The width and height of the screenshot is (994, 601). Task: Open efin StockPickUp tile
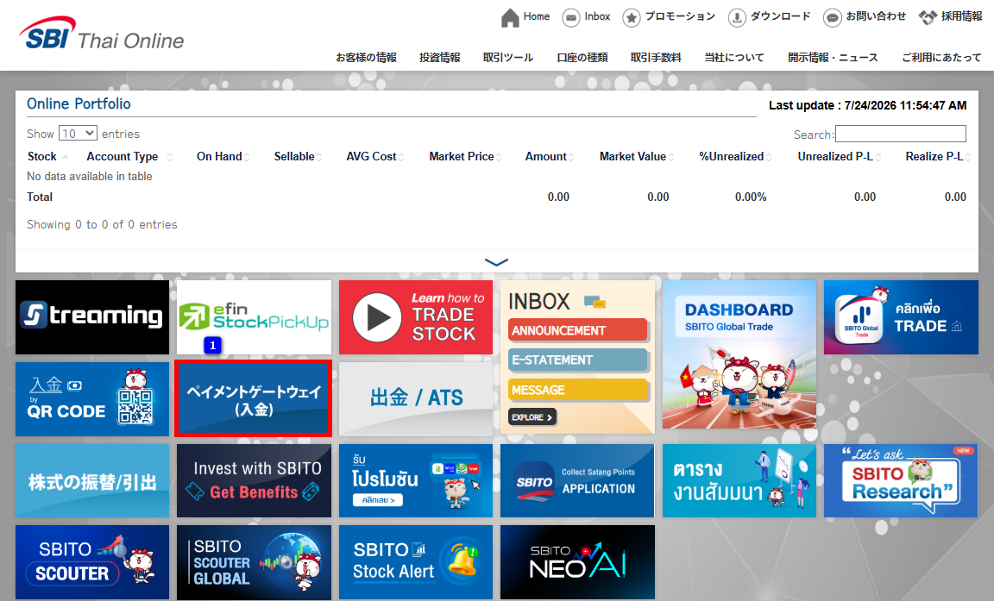coord(254,317)
